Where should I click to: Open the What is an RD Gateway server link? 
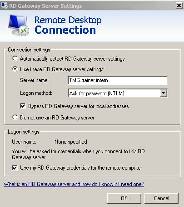[74, 184]
